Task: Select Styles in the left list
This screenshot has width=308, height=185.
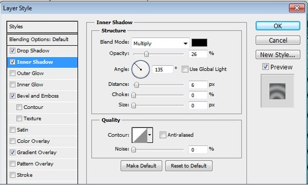Action: [x=42, y=27]
